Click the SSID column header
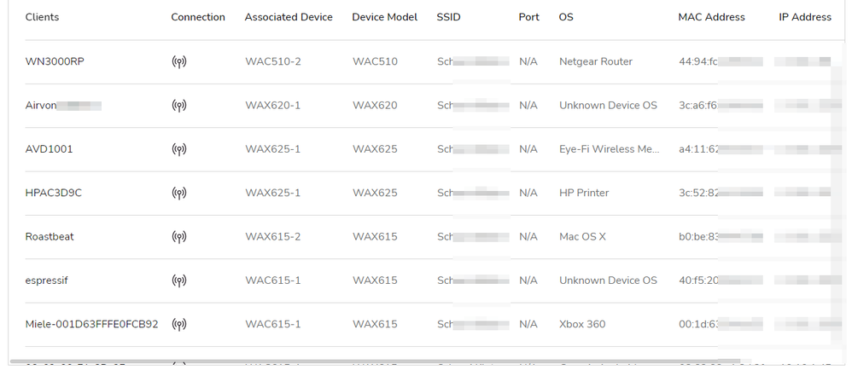 (448, 17)
